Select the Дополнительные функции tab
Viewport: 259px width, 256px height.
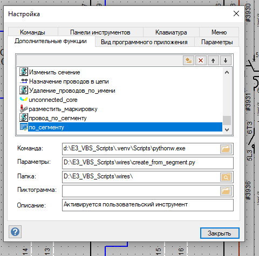[x=51, y=41]
